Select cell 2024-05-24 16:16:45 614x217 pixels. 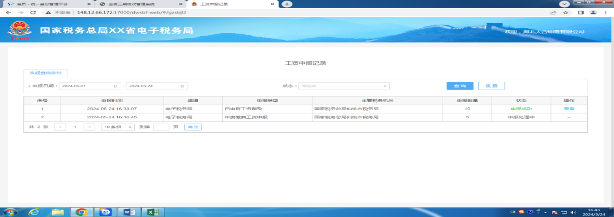point(112,117)
